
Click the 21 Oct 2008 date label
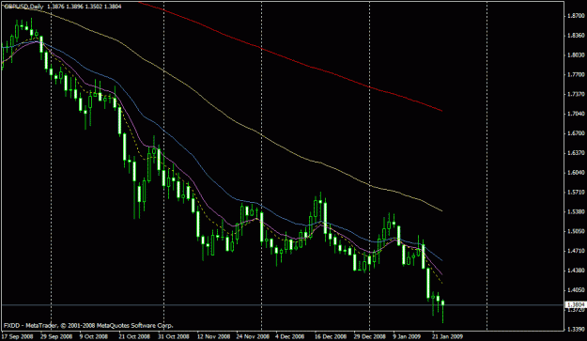click(x=134, y=336)
